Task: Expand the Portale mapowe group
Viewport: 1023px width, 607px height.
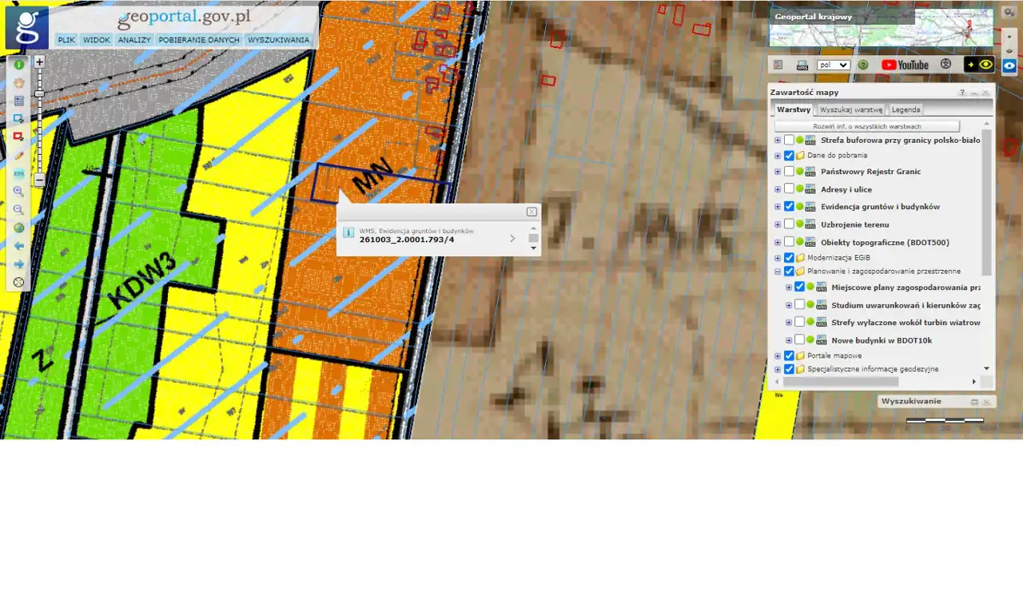Action: (778, 355)
